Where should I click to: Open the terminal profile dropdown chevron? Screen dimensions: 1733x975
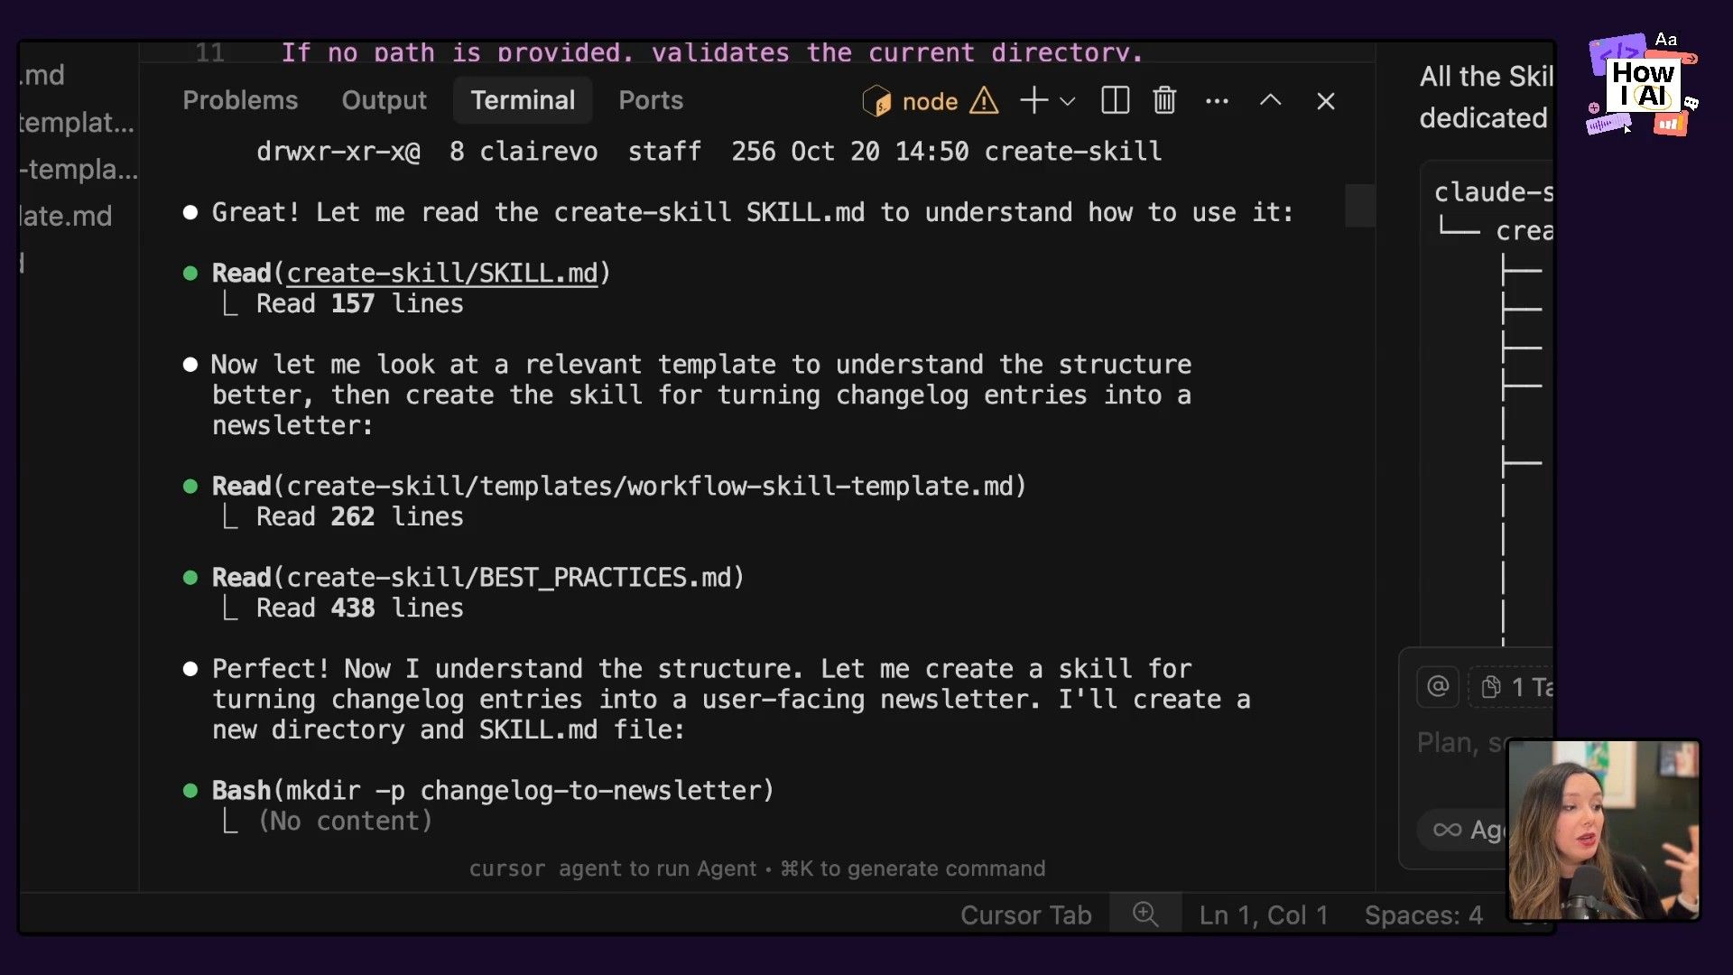point(1068,101)
